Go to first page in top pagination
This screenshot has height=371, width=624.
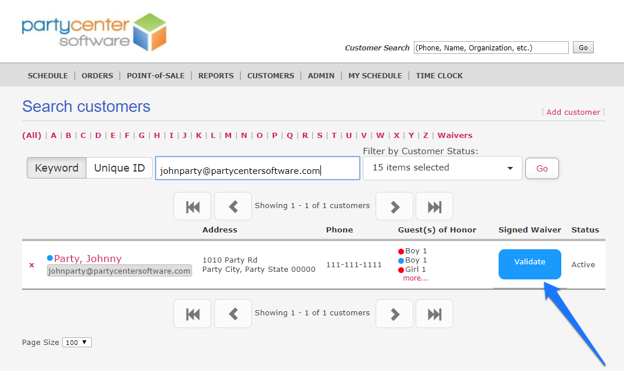click(192, 206)
